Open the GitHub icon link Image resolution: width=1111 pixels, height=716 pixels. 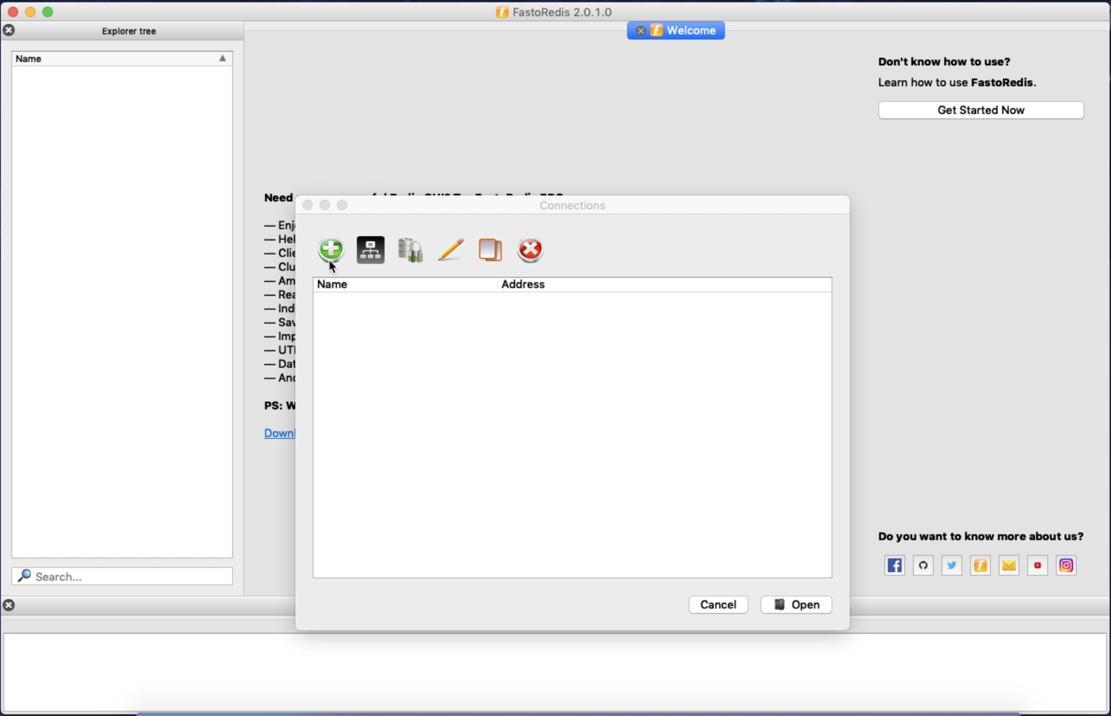click(923, 565)
